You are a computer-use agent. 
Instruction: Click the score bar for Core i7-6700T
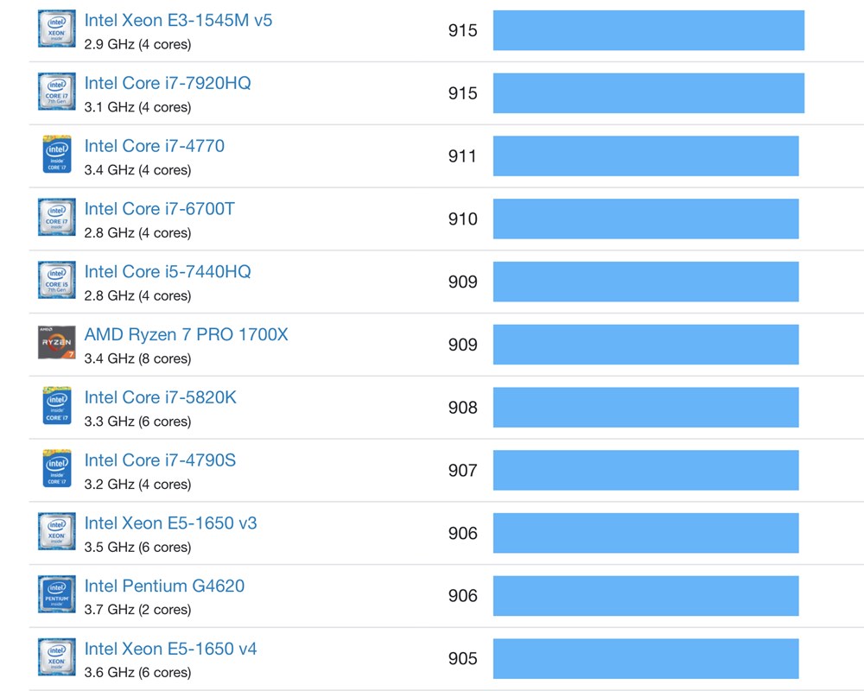(645, 219)
